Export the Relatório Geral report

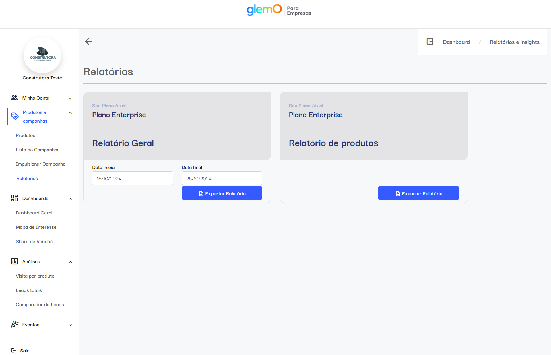click(222, 193)
